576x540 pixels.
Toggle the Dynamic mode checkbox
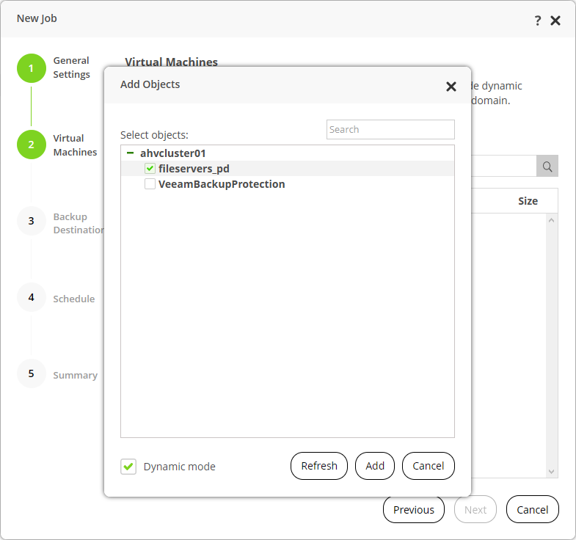coord(128,467)
